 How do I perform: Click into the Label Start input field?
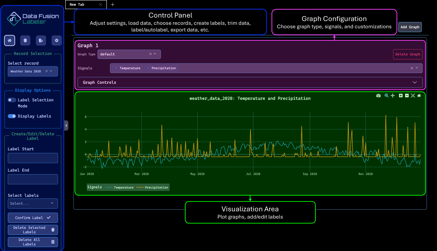pos(33,158)
